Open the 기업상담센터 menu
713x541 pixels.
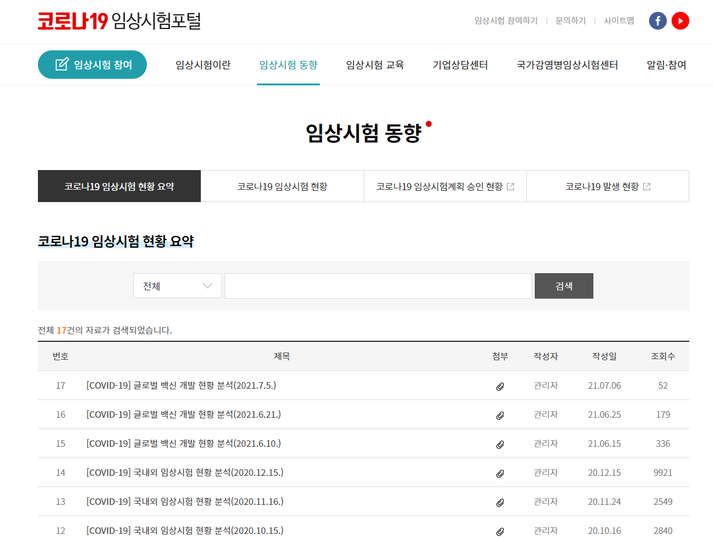460,65
